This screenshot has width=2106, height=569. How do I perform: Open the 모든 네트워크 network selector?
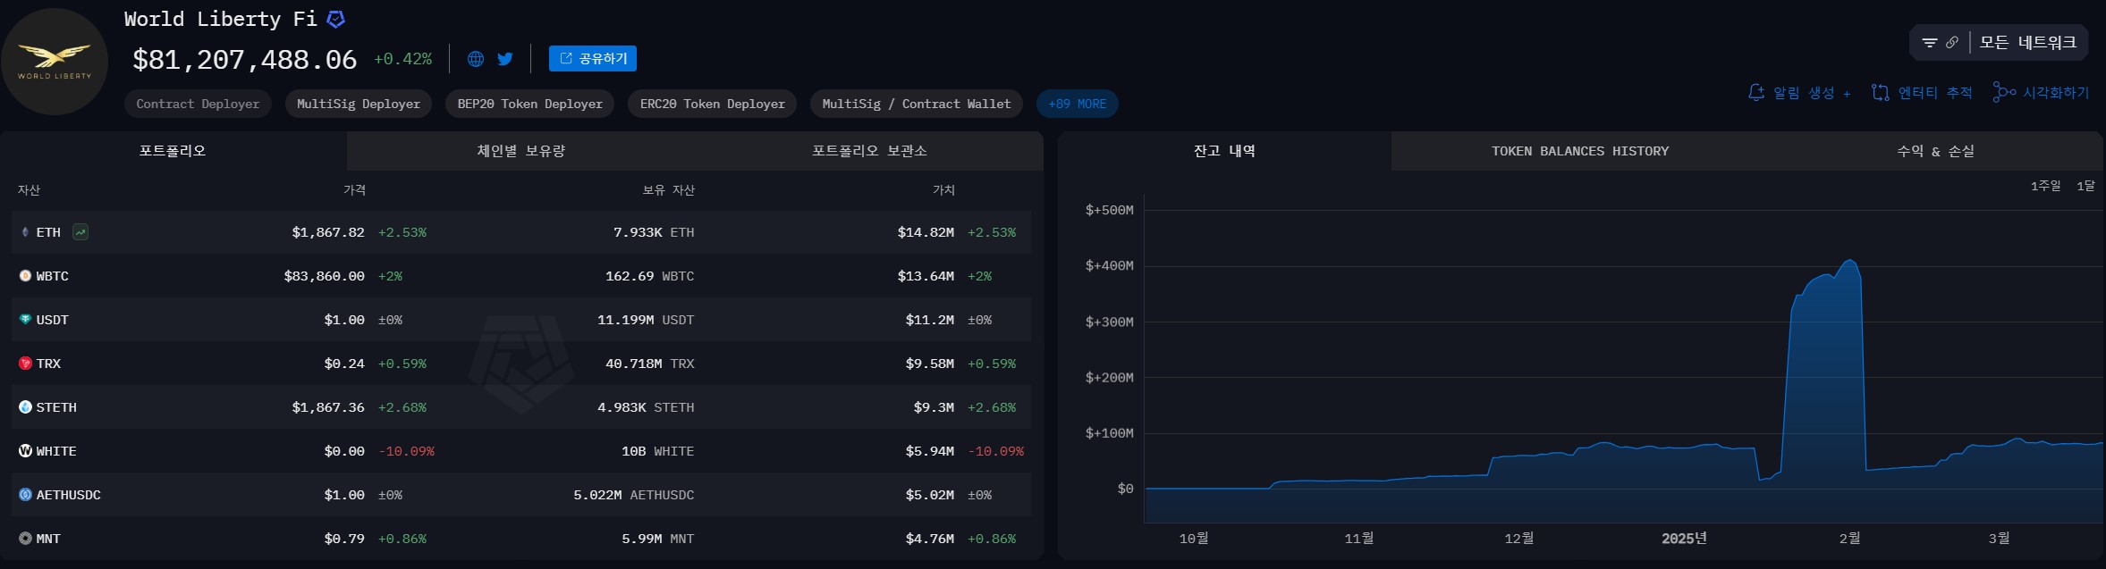click(x=2028, y=42)
